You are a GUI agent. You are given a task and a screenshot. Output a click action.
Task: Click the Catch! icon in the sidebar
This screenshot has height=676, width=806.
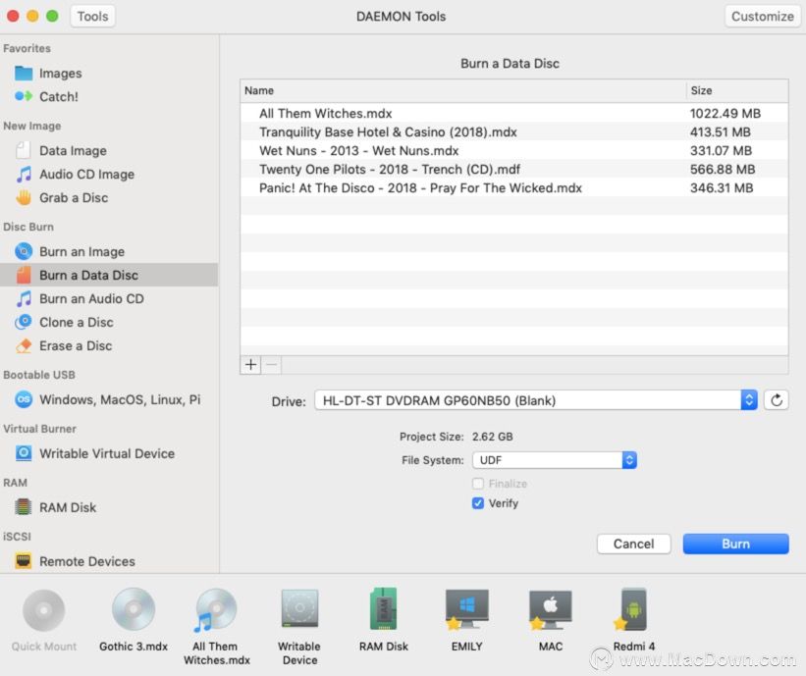pyautogui.click(x=24, y=96)
